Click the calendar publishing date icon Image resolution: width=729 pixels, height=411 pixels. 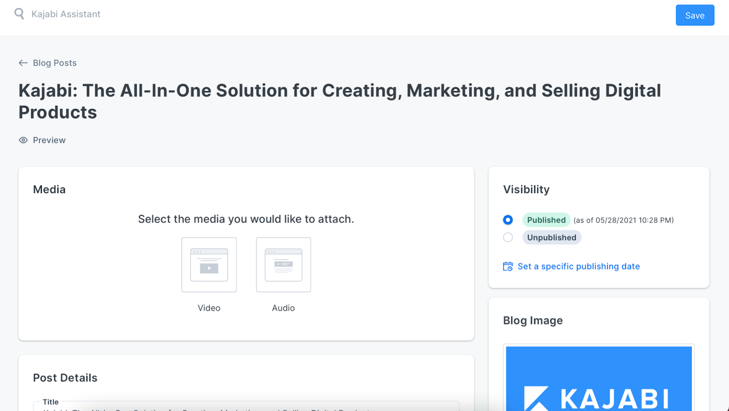coord(508,267)
